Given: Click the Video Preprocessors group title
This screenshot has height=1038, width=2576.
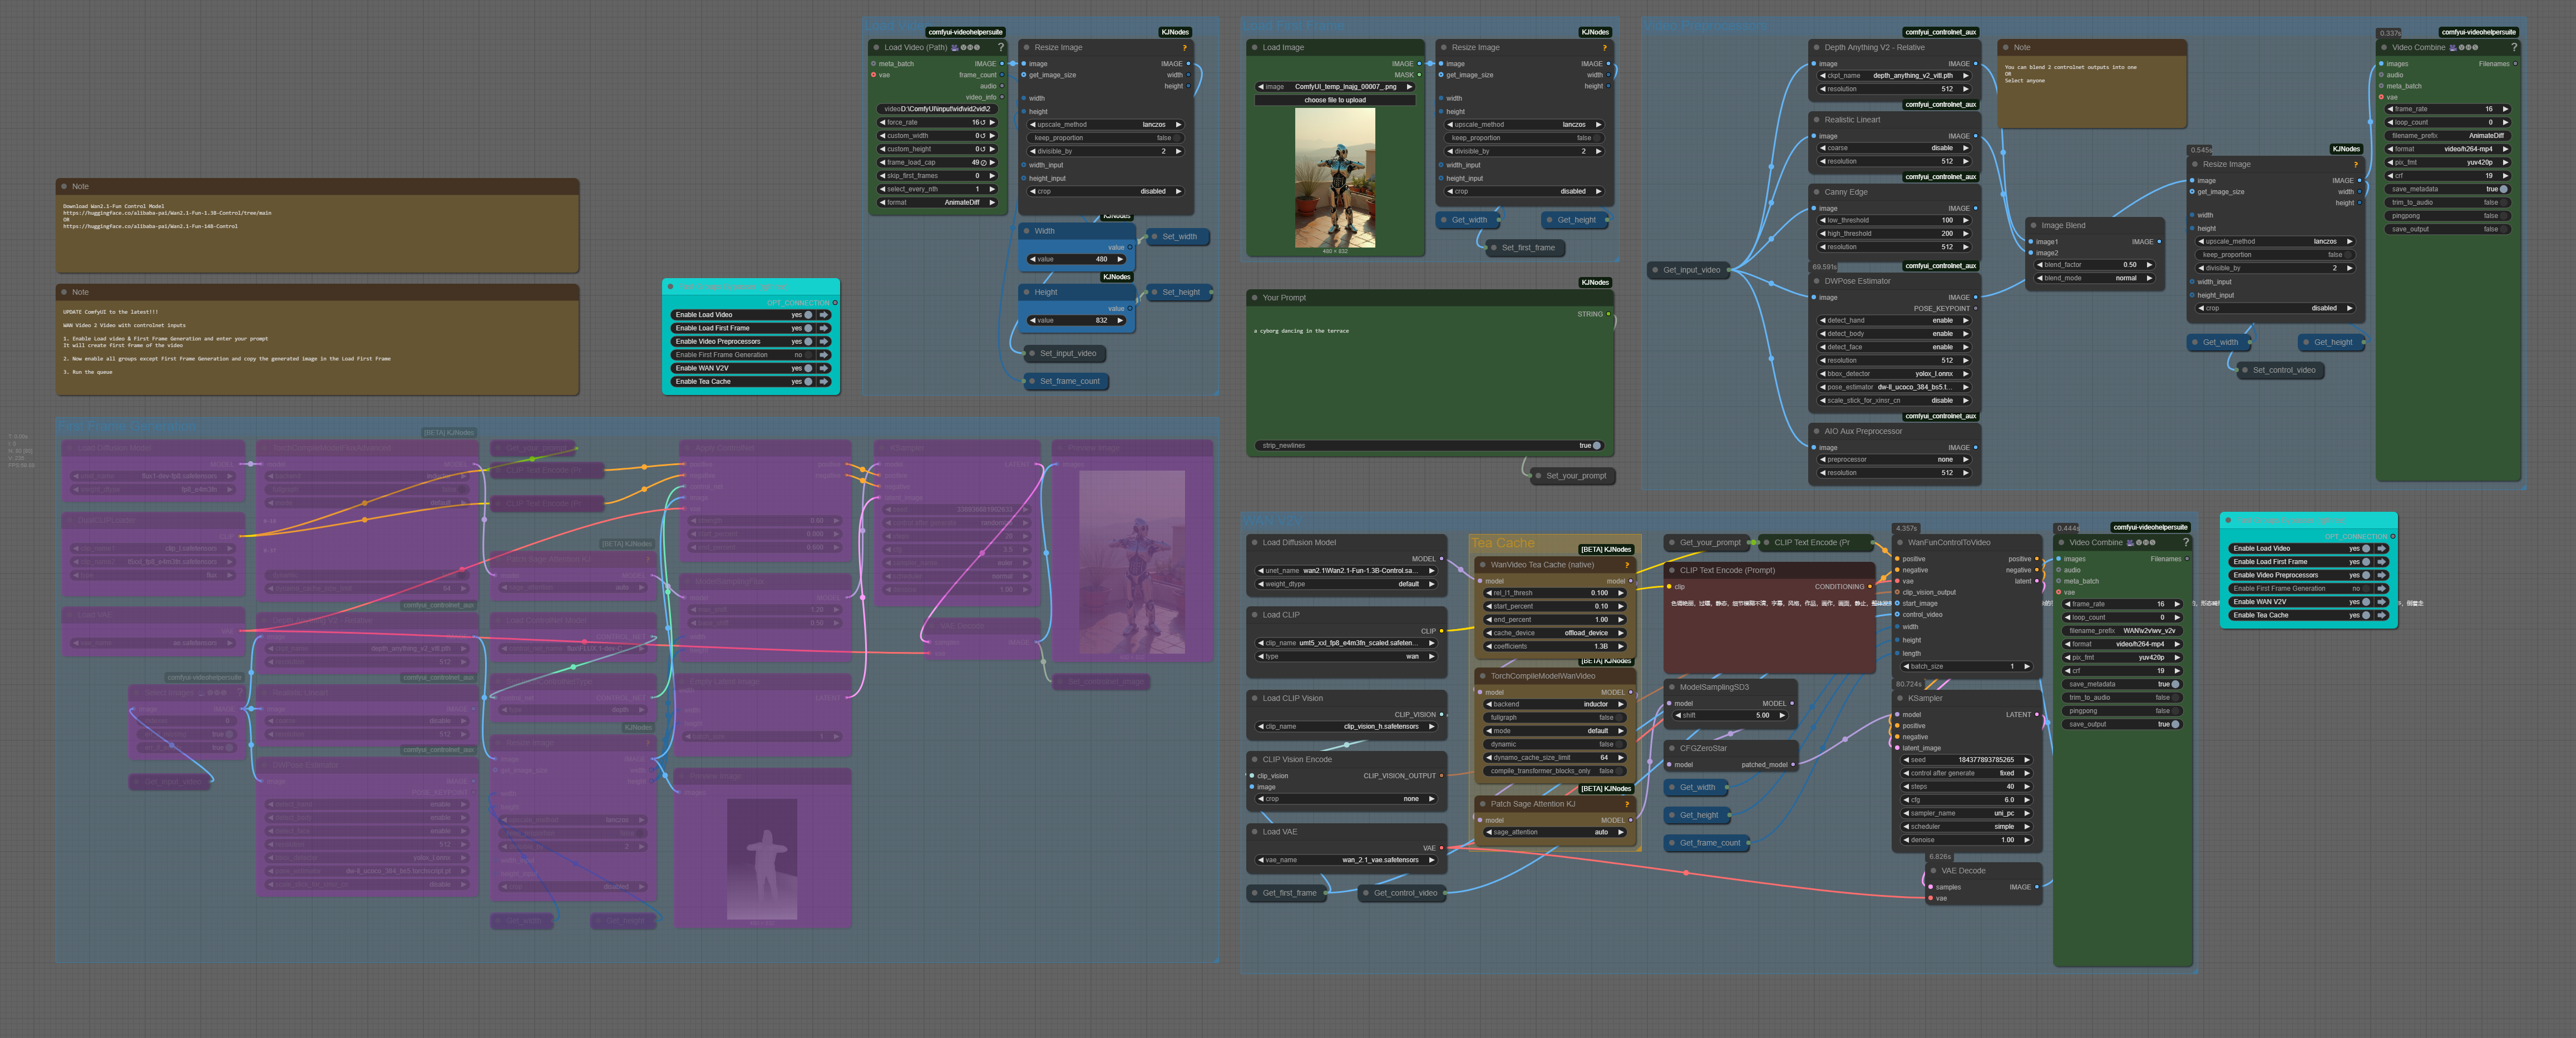Looking at the screenshot, I should pyautogui.click(x=1705, y=26).
